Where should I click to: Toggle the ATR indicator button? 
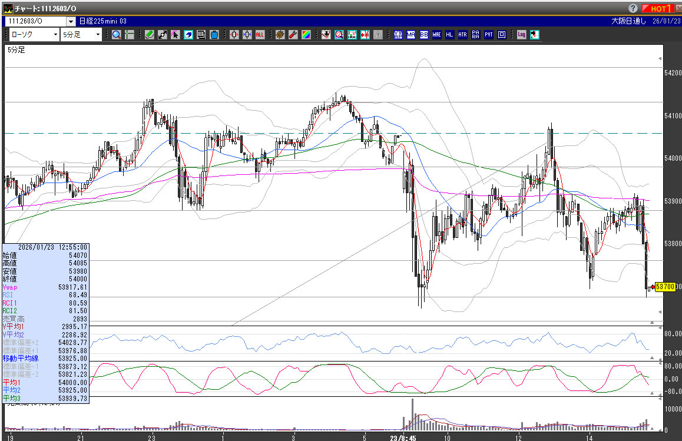pyautogui.click(x=462, y=35)
